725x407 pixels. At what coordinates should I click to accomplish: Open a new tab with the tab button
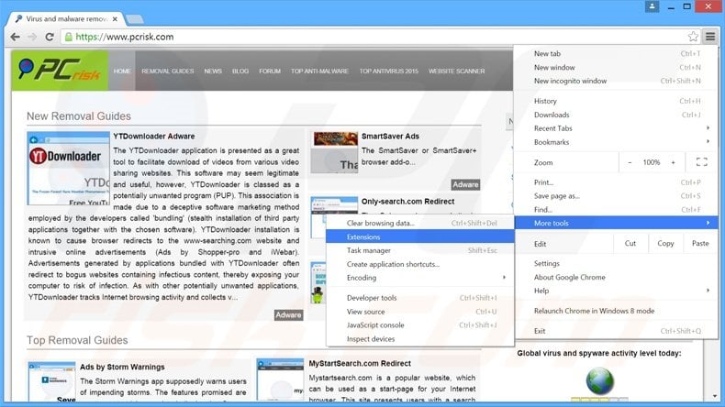(135, 19)
